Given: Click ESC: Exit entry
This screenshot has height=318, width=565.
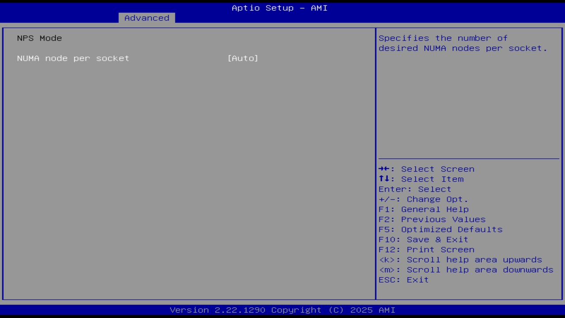Looking at the screenshot, I should (403, 280).
